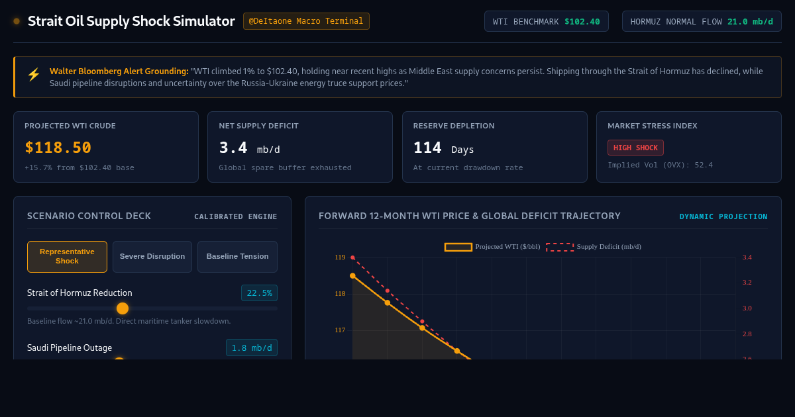The image size is (795, 417).
Task: Click the Strait Oil Supply Shock Simulator title
Action: [x=131, y=21]
